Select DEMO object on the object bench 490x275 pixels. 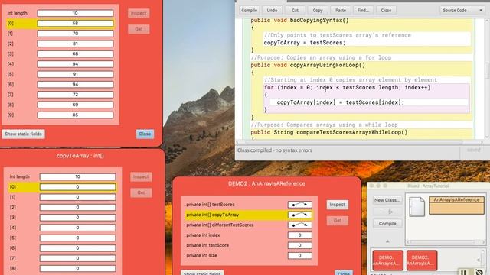pos(387,260)
